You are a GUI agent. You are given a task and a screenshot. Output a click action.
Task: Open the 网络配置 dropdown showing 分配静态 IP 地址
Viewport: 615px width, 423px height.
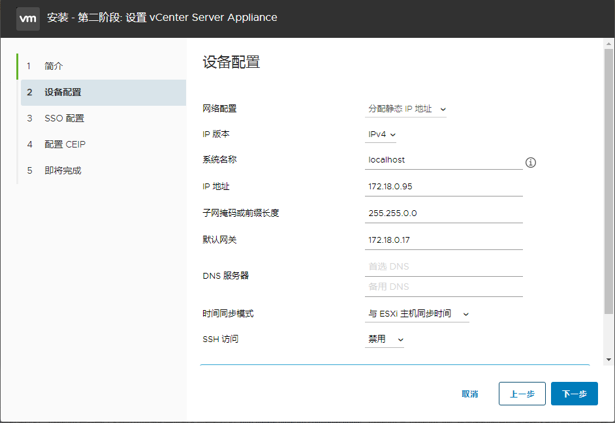pyautogui.click(x=405, y=109)
